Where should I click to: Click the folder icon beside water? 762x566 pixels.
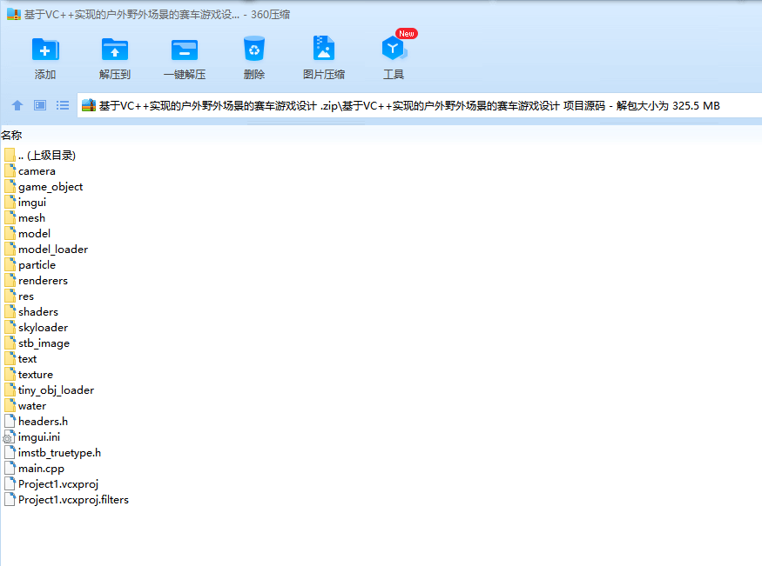10,405
